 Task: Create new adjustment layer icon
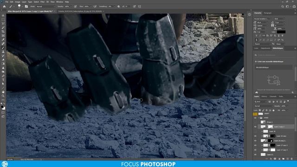[279, 159]
